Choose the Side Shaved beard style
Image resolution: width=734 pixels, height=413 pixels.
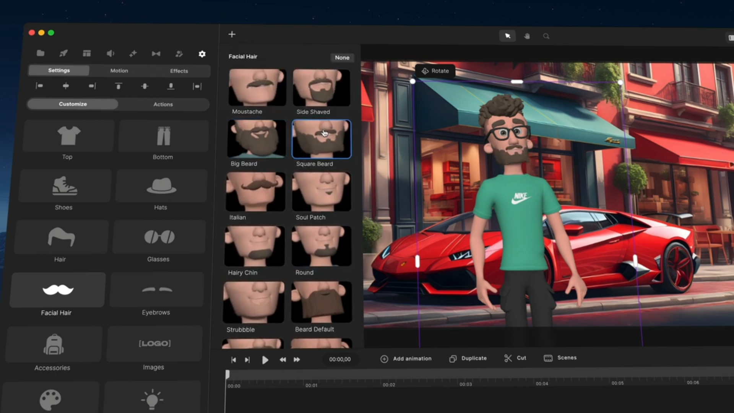click(x=322, y=88)
